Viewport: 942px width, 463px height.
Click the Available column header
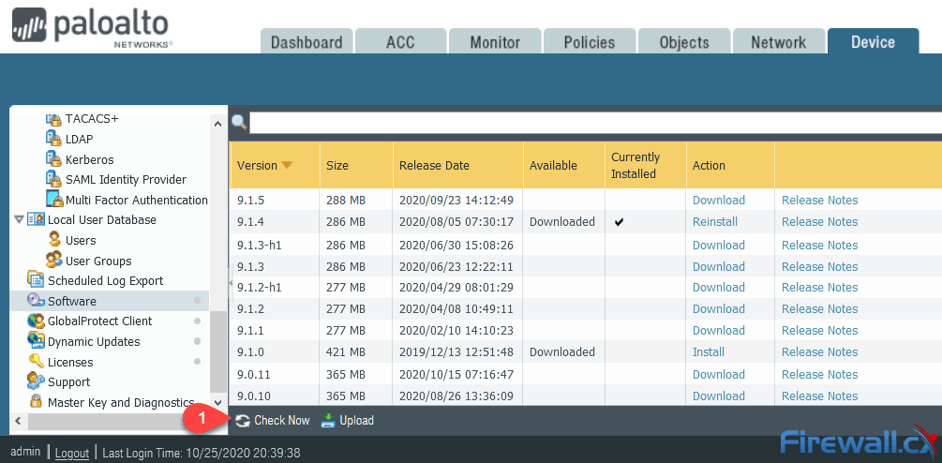coord(564,165)
